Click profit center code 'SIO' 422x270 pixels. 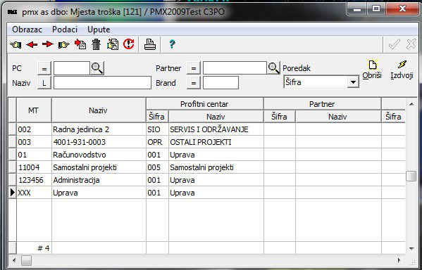point(157,129)
